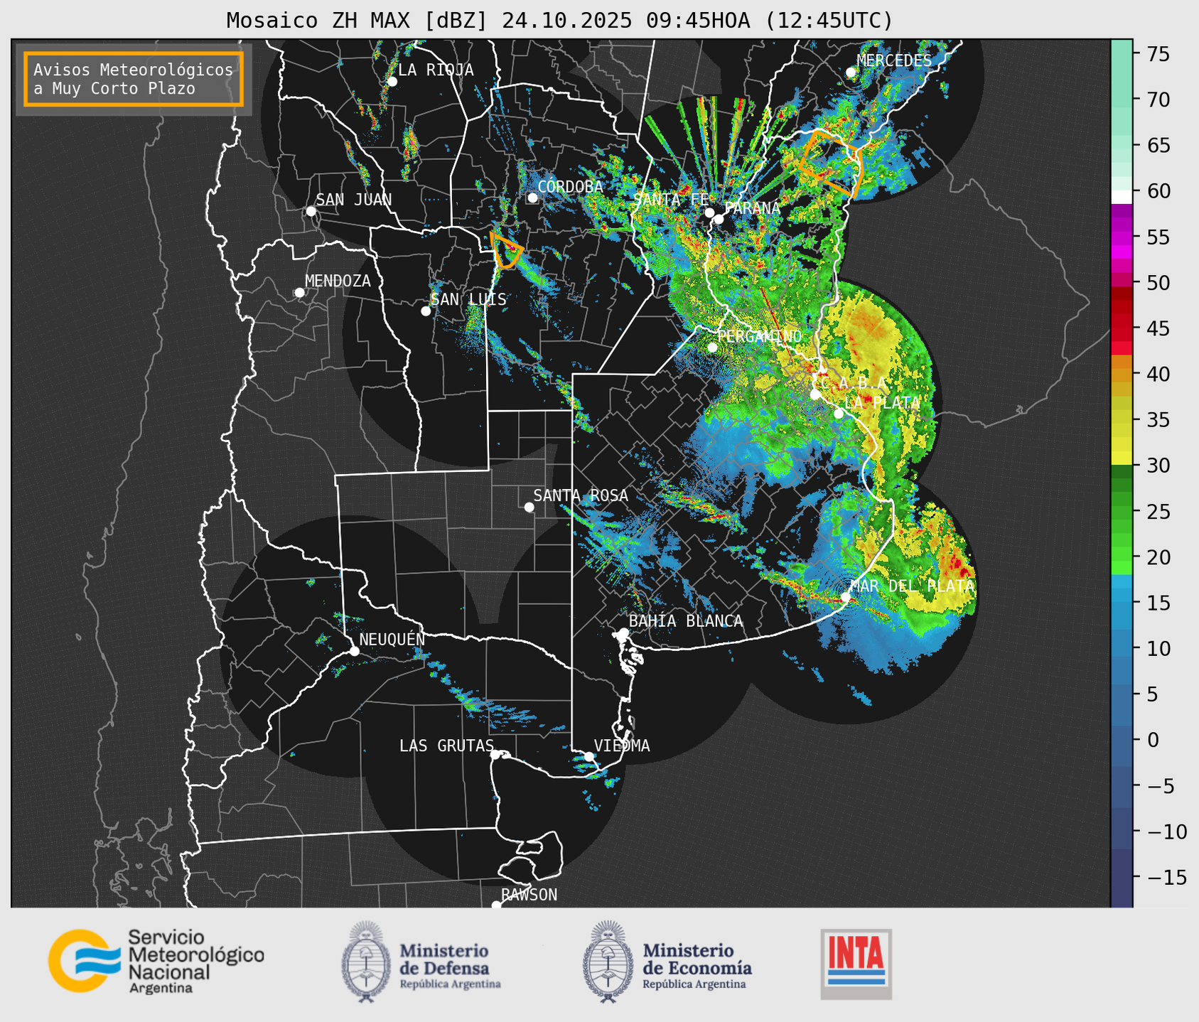The width and height of the screenshot is (1199, 1022).
Task: Click the Servicio Meteorológico Nacional logo
Action: [156, 961]
